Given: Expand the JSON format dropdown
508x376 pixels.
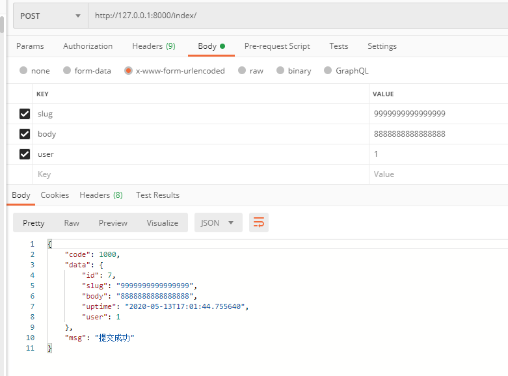Looking at the screenshot, I should click(218, 222).
